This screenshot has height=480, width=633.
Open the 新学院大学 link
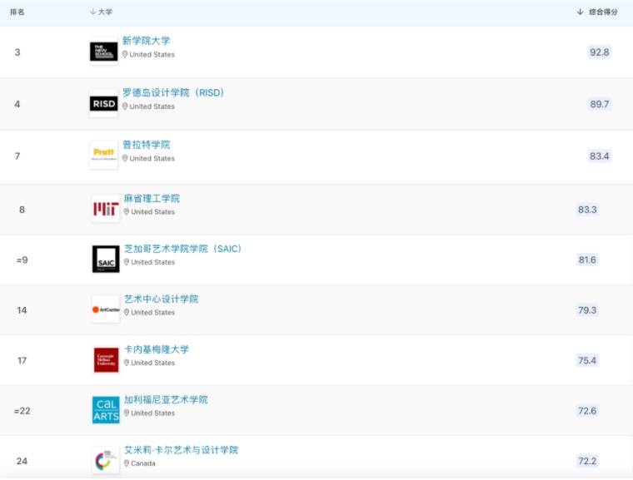click(x=146, y=41)
